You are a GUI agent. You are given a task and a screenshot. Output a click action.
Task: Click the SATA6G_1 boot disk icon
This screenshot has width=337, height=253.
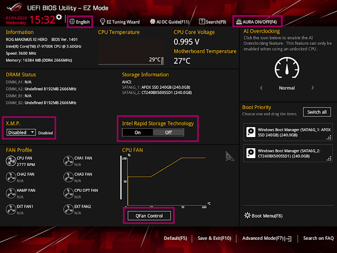pos(251,132)
